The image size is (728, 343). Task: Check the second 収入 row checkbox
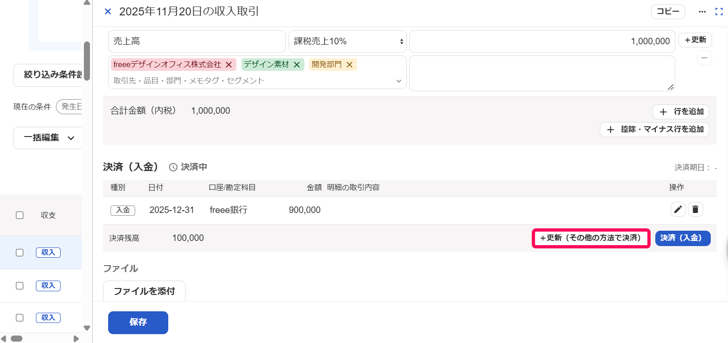(x=20, y=285)
